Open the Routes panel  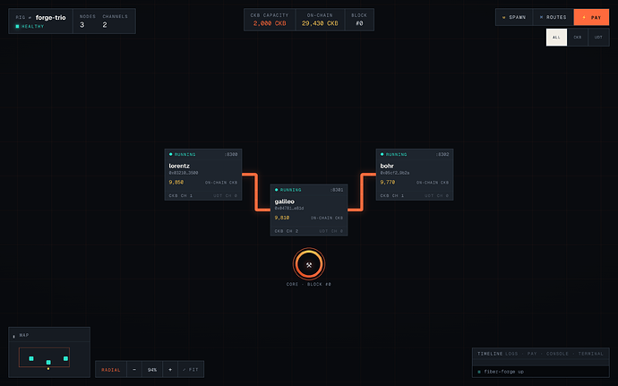(553, 17)
